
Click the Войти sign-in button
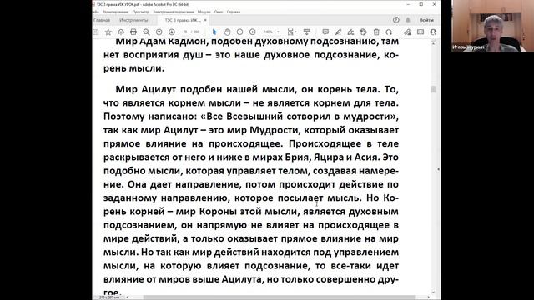tap(426, 20)
